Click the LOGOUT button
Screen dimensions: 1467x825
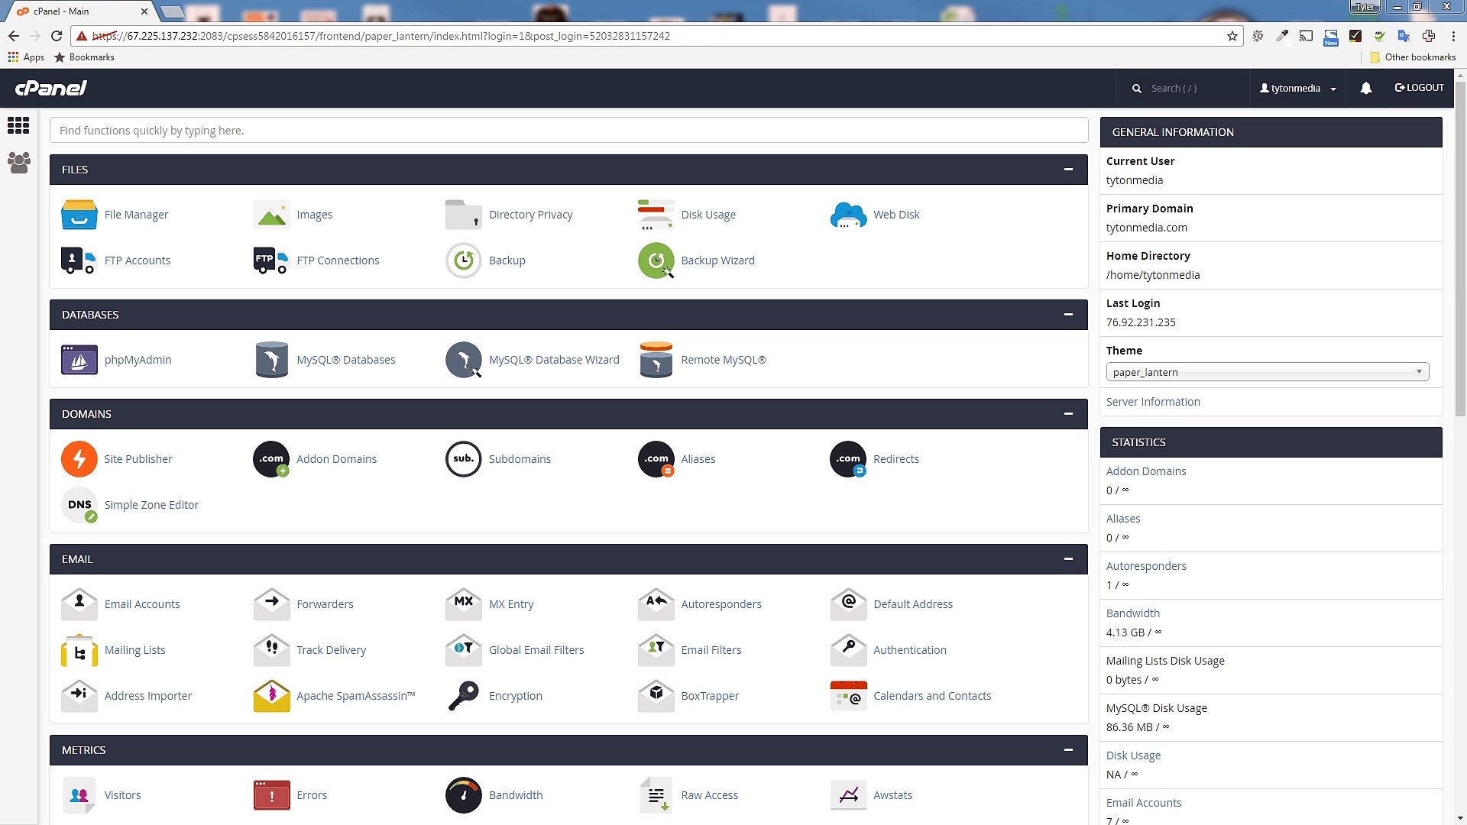(1419, 87)
